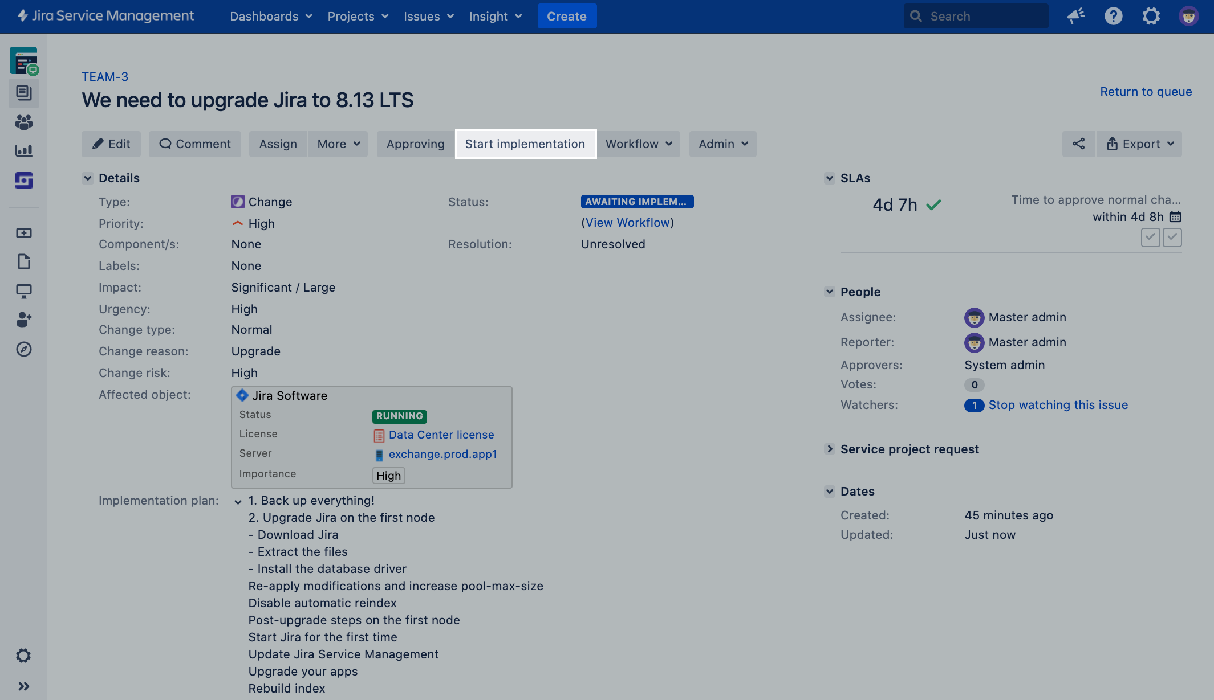Image resolution: width=1214 pixels, height=700 pixels.
Task: Toggle the first SLA checkmark box
Action: point(1150,237)
